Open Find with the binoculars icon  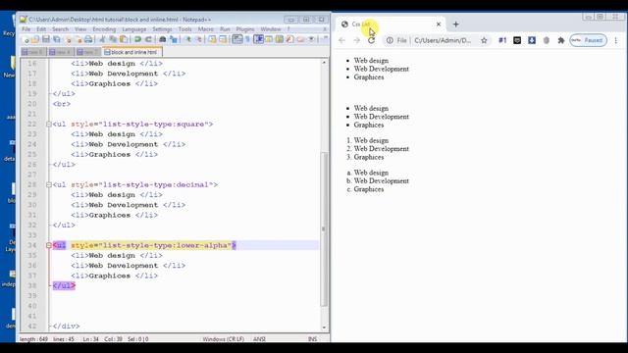162,39
